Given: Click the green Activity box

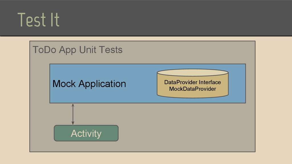Looking at the screenshot, I should click(x=86, y=133).
